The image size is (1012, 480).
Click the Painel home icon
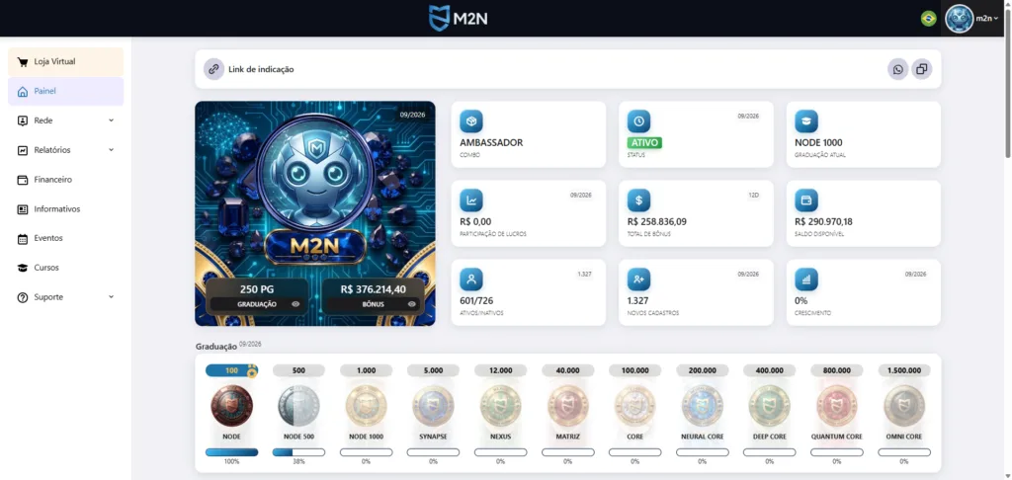click(23, 92)
